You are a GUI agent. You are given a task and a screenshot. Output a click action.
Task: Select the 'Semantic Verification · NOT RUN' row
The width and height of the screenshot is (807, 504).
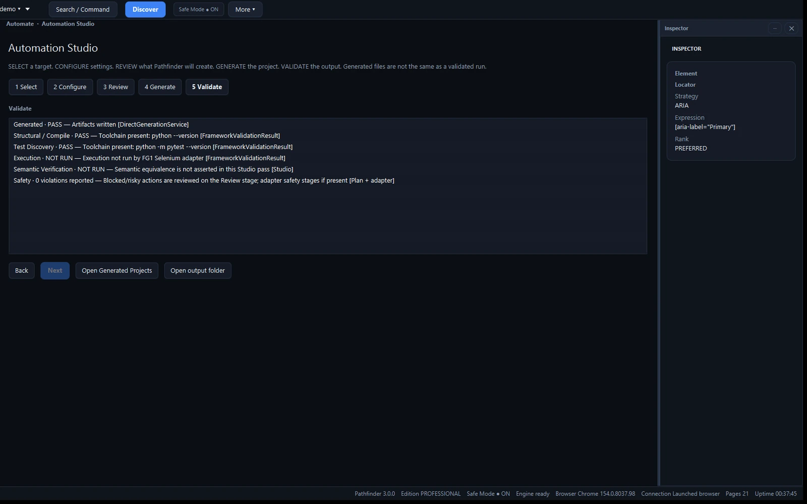pyautogui.click(x=327, y=169)
